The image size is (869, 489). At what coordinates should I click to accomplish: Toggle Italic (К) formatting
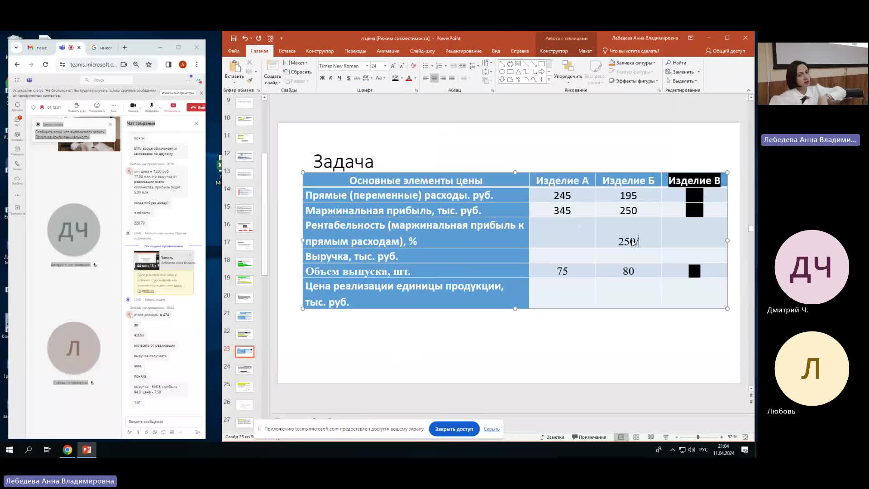331,78
